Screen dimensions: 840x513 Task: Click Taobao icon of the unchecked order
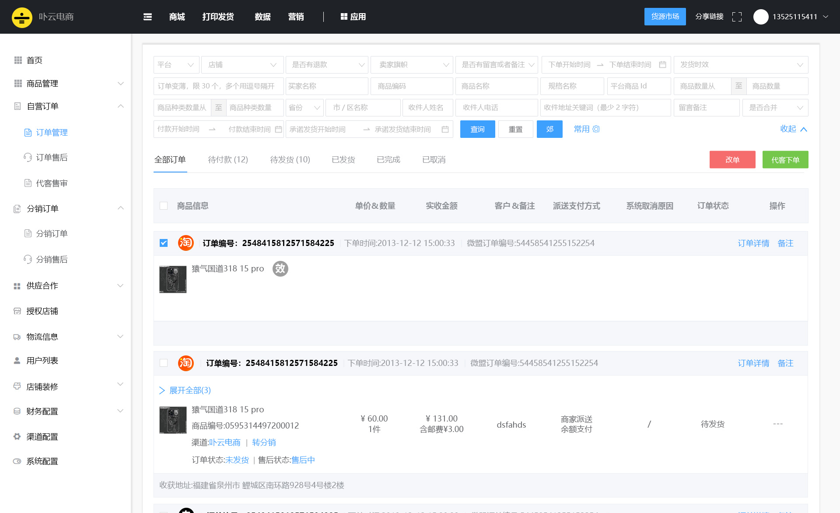point(186,363)
